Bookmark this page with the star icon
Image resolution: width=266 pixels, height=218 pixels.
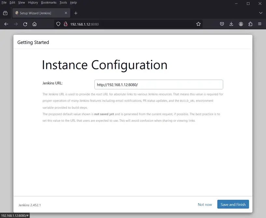tap(198, 24)
